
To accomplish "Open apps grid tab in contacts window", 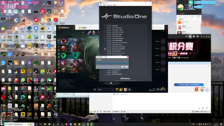I will coord(198,17).
